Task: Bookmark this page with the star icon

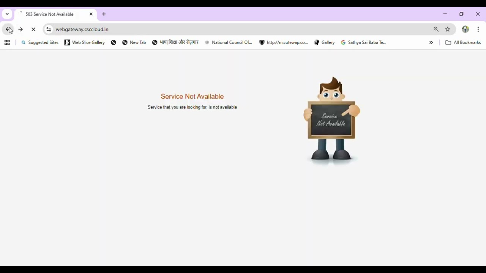Action: (x=448, y=29)
